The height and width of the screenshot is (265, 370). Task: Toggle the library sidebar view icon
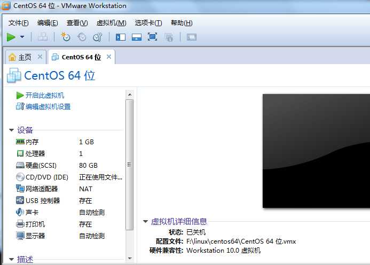[x=121, y=37]
